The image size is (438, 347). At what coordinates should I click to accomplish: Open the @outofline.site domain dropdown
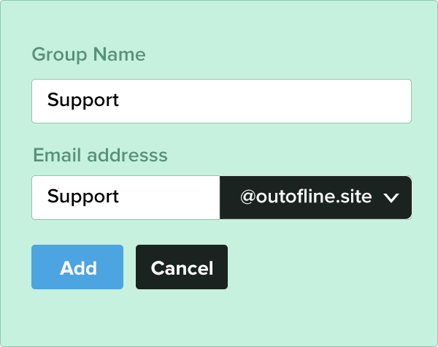(315, 197)
